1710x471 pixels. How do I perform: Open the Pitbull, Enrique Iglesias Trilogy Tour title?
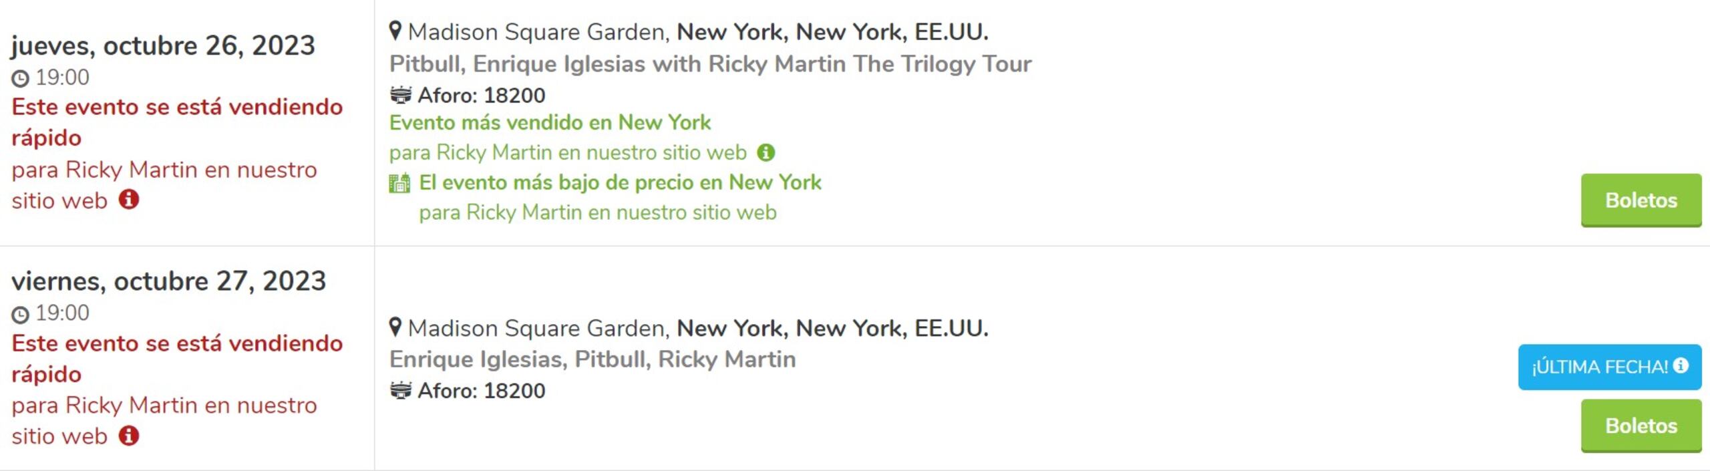pos(710,63)
